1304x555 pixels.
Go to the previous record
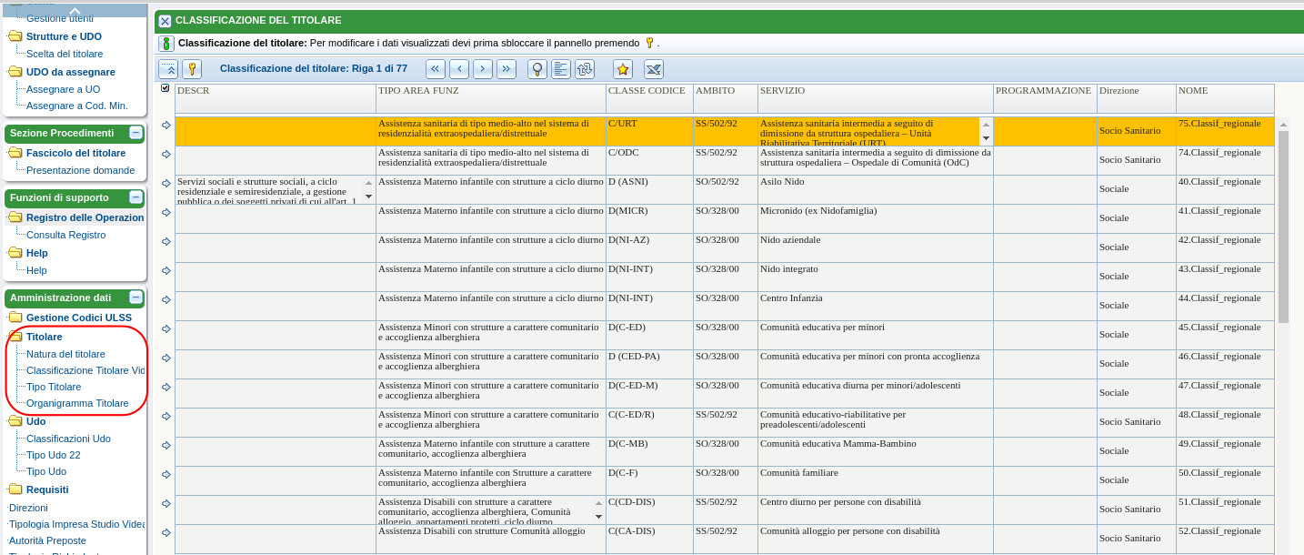tap(459, 69)
